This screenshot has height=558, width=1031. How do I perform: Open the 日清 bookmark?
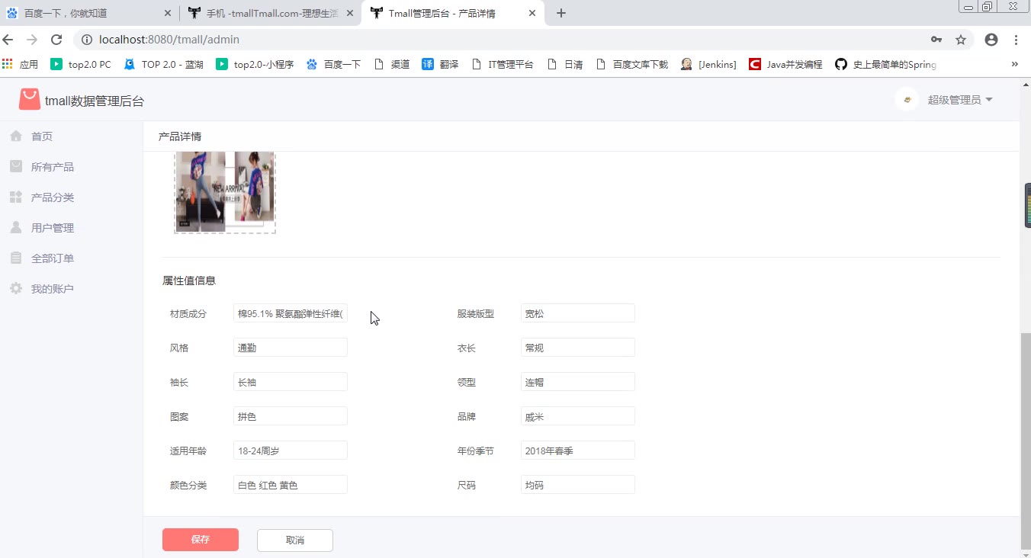(x=565, y=65)
